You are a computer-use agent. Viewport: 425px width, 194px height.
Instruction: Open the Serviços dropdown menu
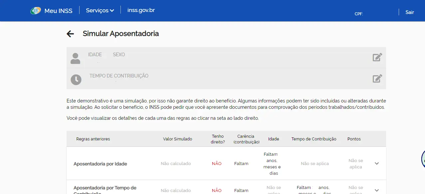click(100, 10)
